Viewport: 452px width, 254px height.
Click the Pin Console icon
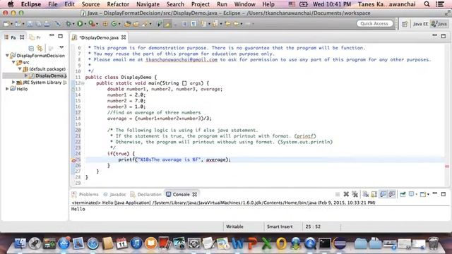[x=403, y=195]
